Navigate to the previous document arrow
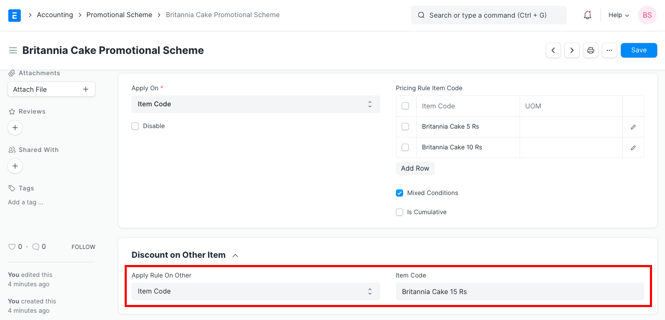Screen dimensions: 665x320 pyautogui.click(x=553, y=50)
